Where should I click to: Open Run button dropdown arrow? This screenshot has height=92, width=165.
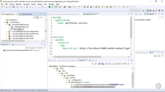(x=67, y=7)
